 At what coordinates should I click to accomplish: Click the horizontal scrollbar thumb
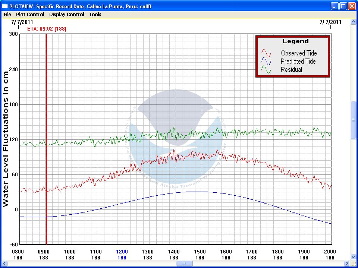pyautogui.click(x=184, y=263)
